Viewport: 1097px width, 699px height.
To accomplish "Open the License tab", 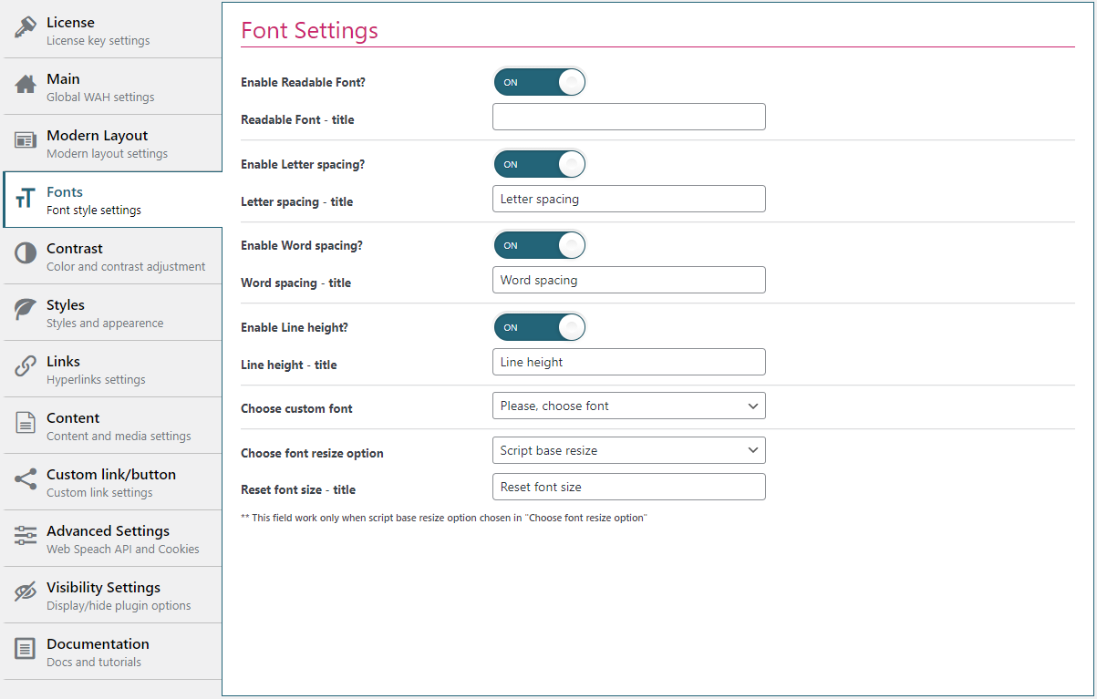I will [112, 30].
